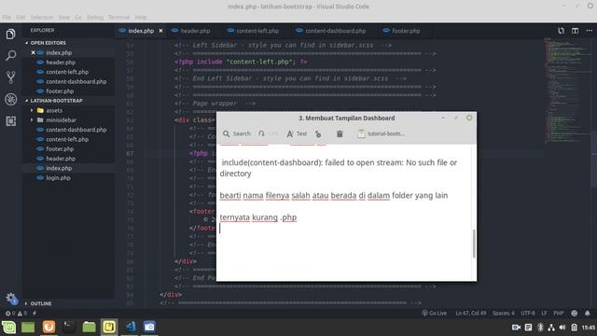Click the pin icon in notes toolbar
597x336 pixels.
pos(318,133)
